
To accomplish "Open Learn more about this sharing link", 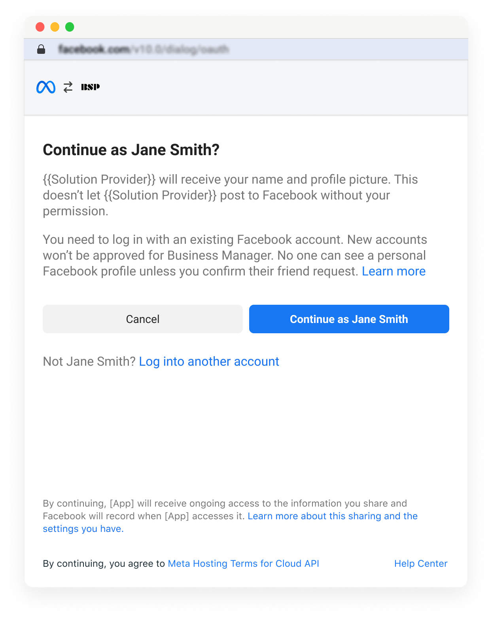I will pos(230,522).
